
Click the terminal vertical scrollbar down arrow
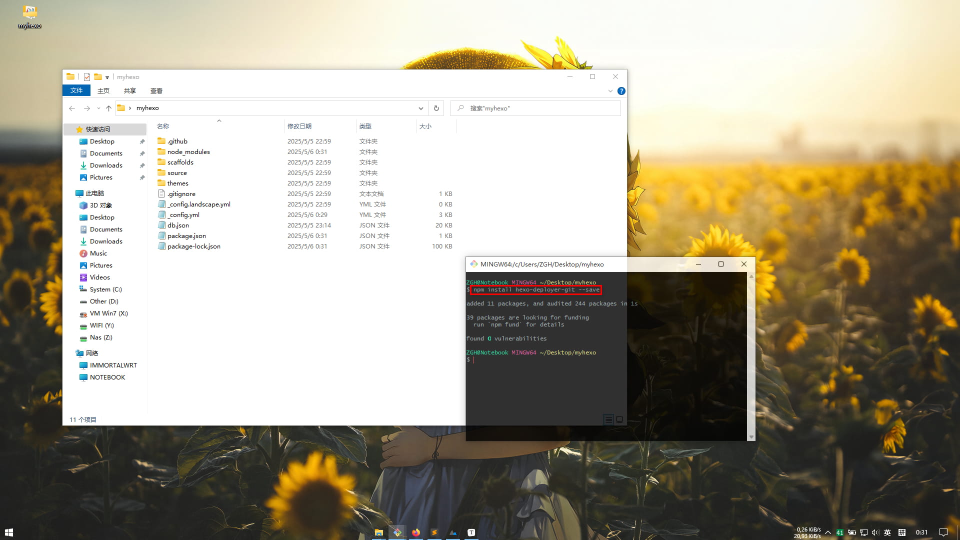[x=751, y=437]
